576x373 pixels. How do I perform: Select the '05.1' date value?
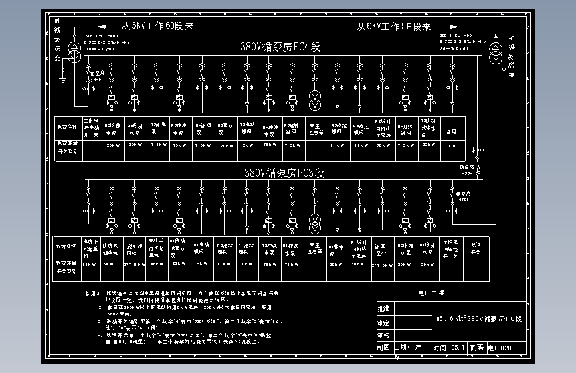[458, 348]
